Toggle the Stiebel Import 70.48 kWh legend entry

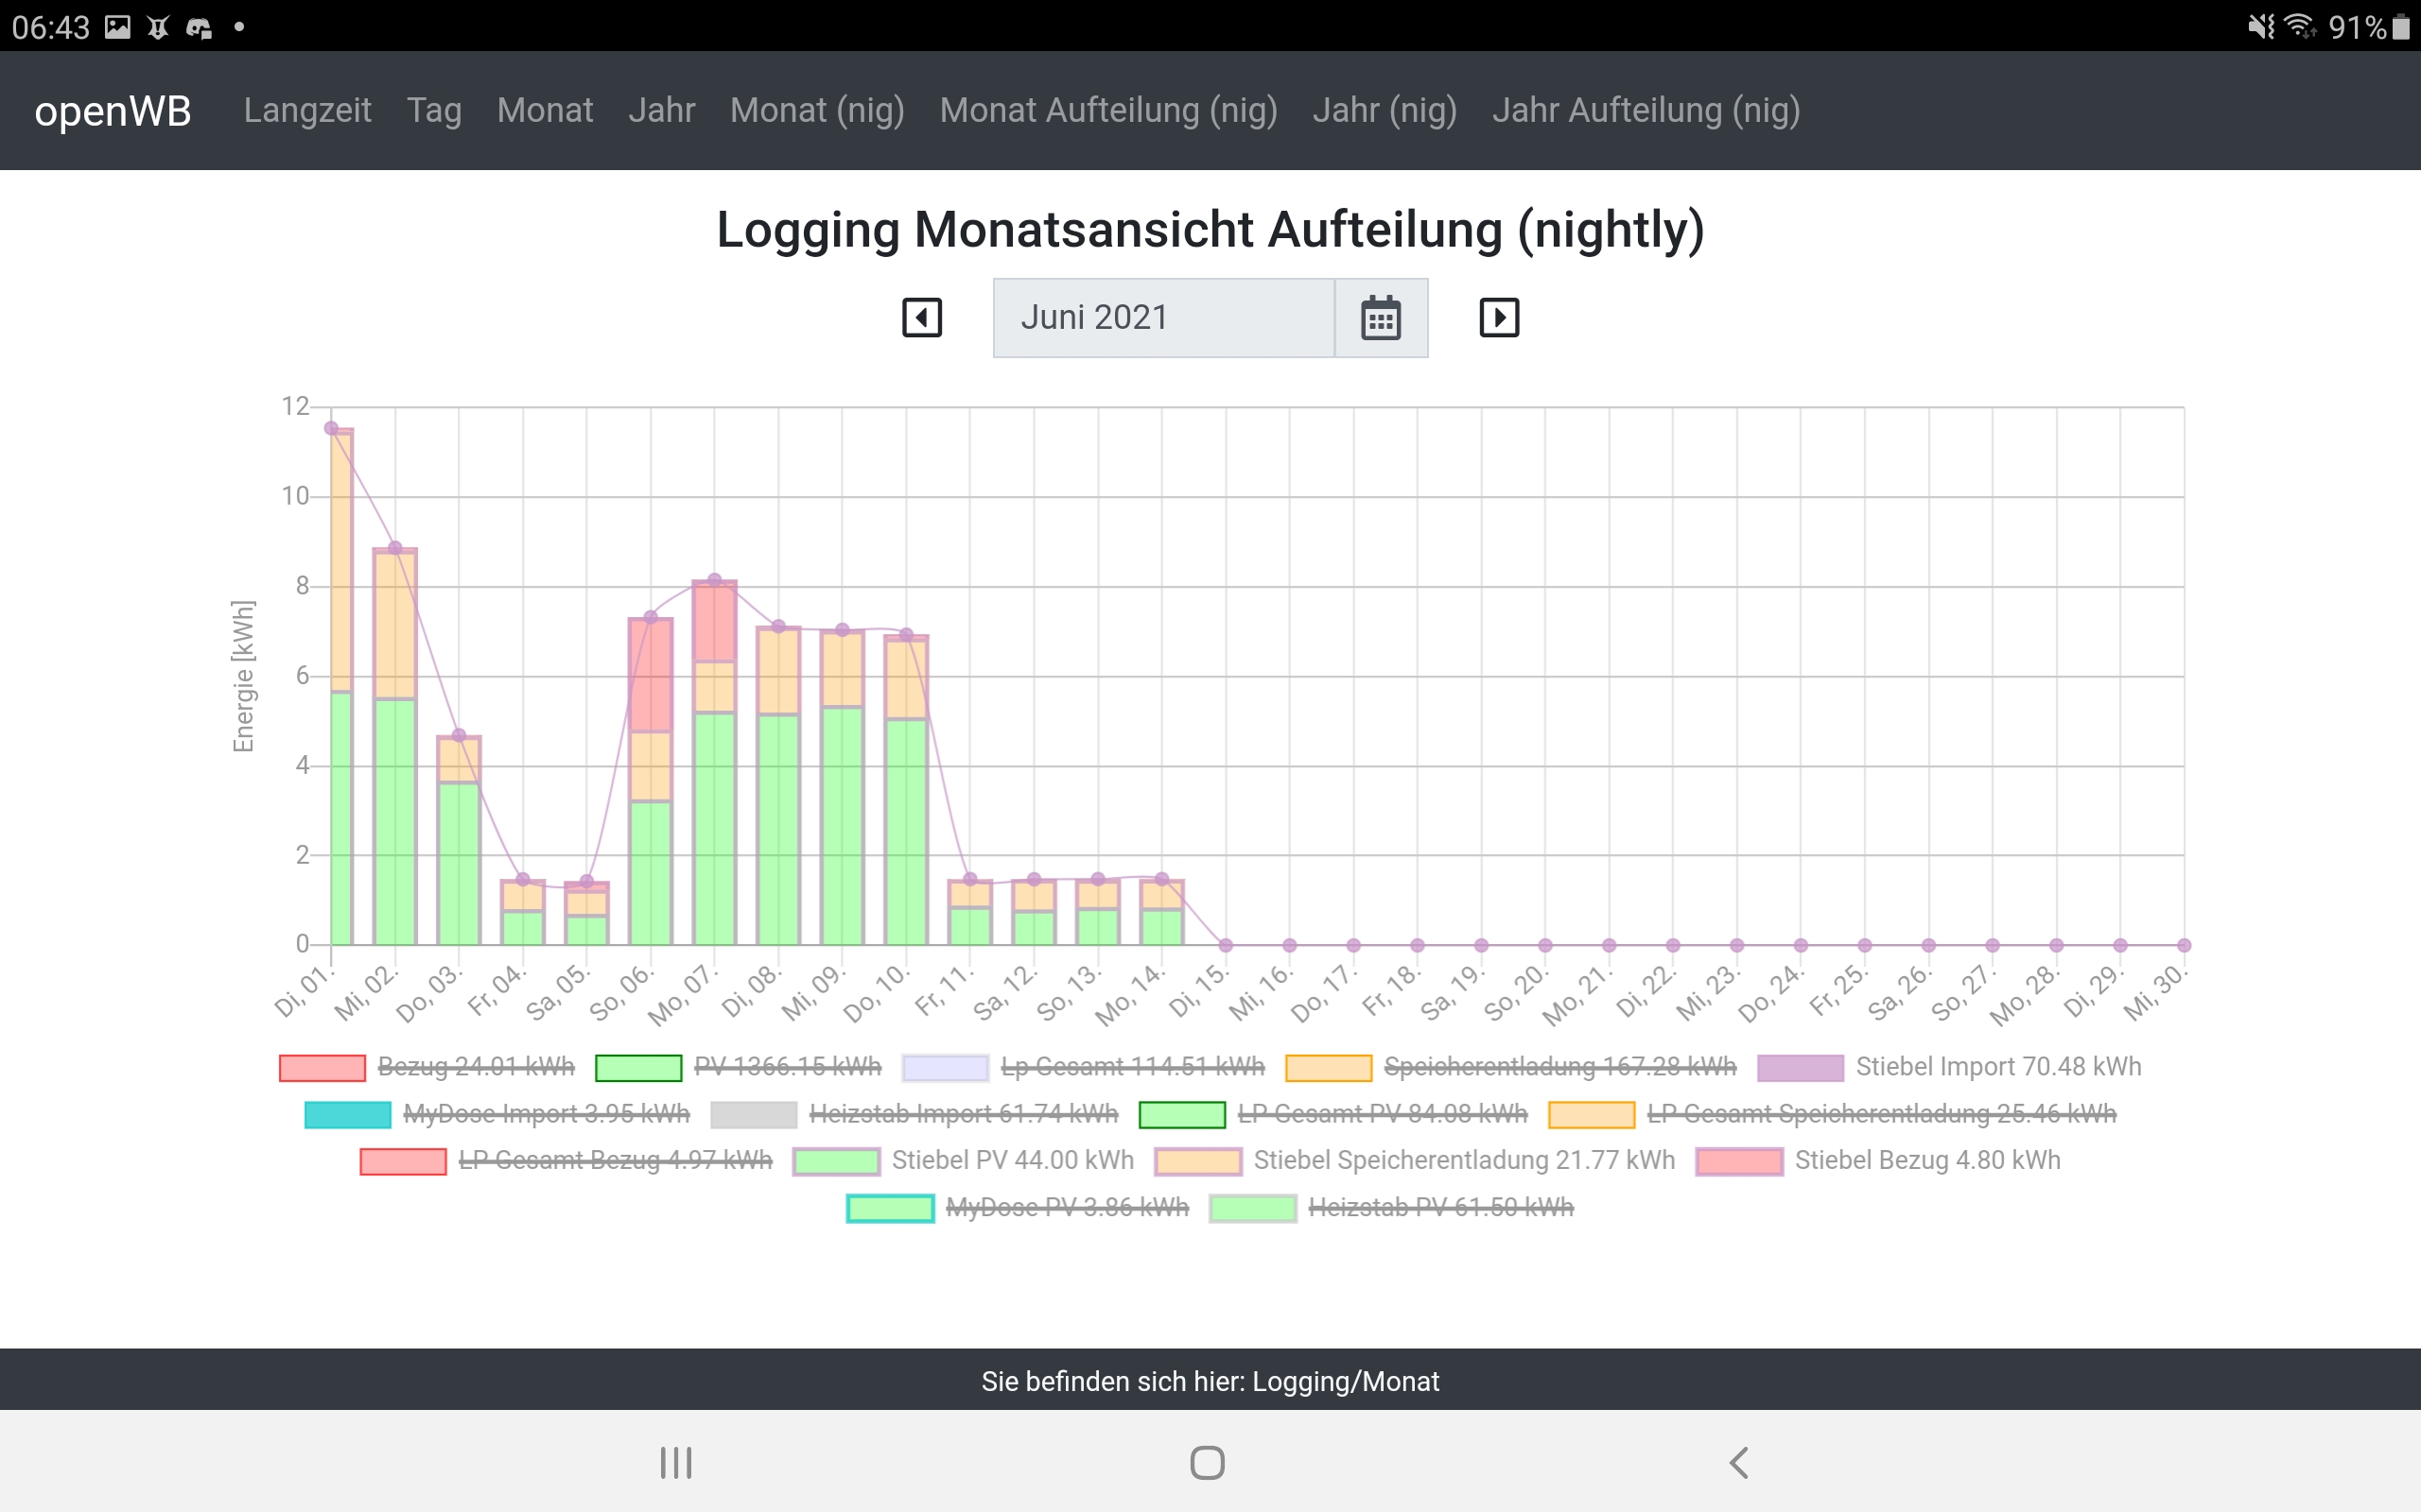pos(1996,1067)
